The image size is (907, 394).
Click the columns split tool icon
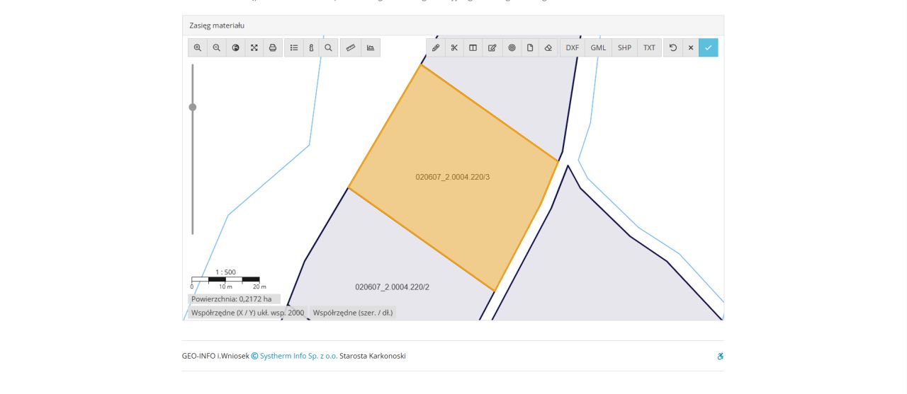[x=473, y=47]
